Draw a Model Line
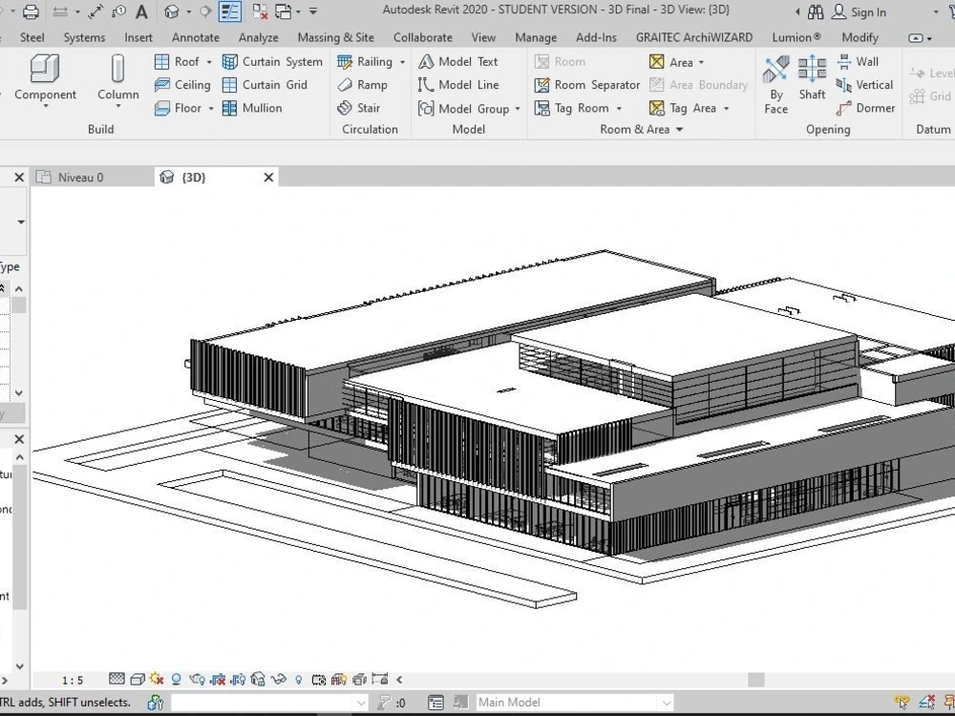Image resolution: width=955 pixels, height=716 pixels. point(458,85)
